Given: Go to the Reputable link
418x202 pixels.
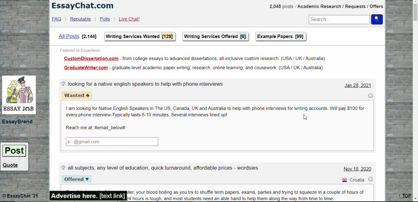Looking at the screenshot, I should tap(80, 19).
